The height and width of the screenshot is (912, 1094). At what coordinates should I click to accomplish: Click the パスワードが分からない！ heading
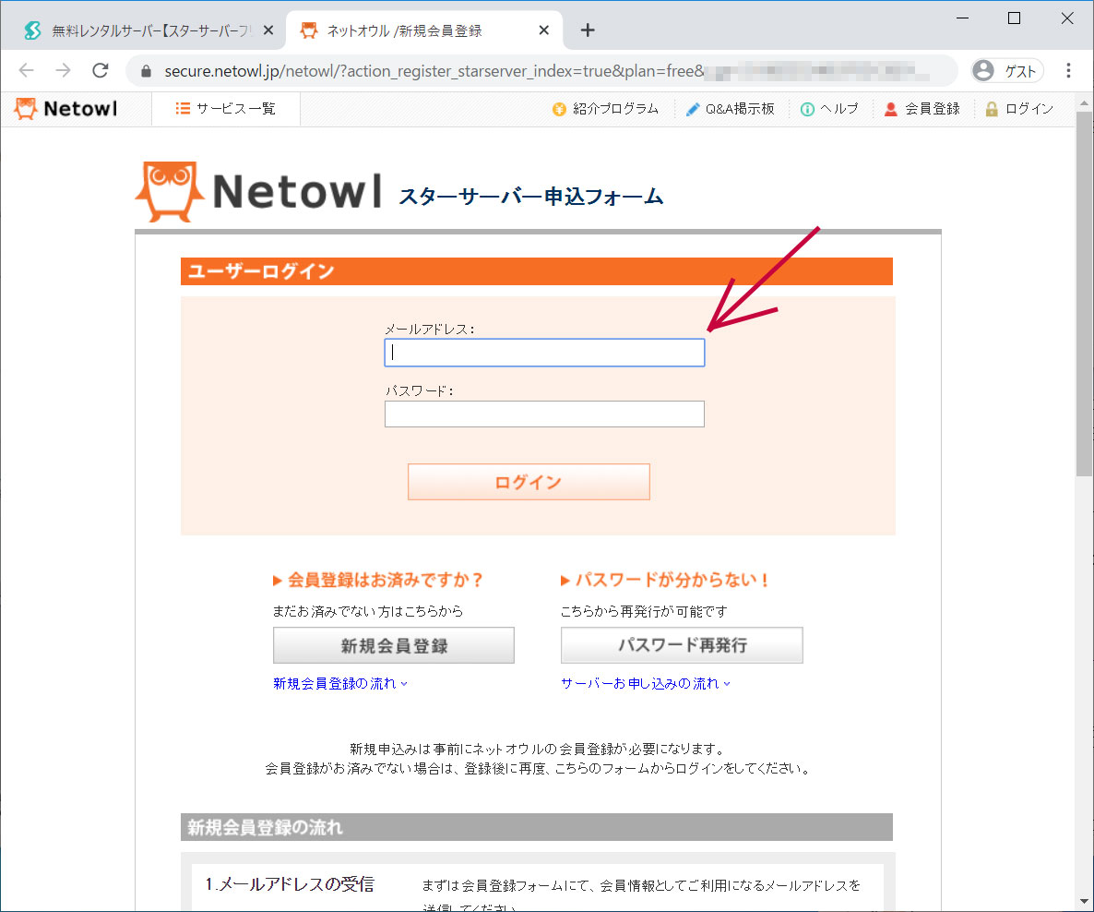pyautogui.click(x=666, y=581)
